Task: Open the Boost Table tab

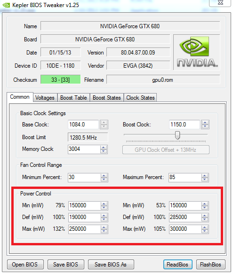Action: 73,98
